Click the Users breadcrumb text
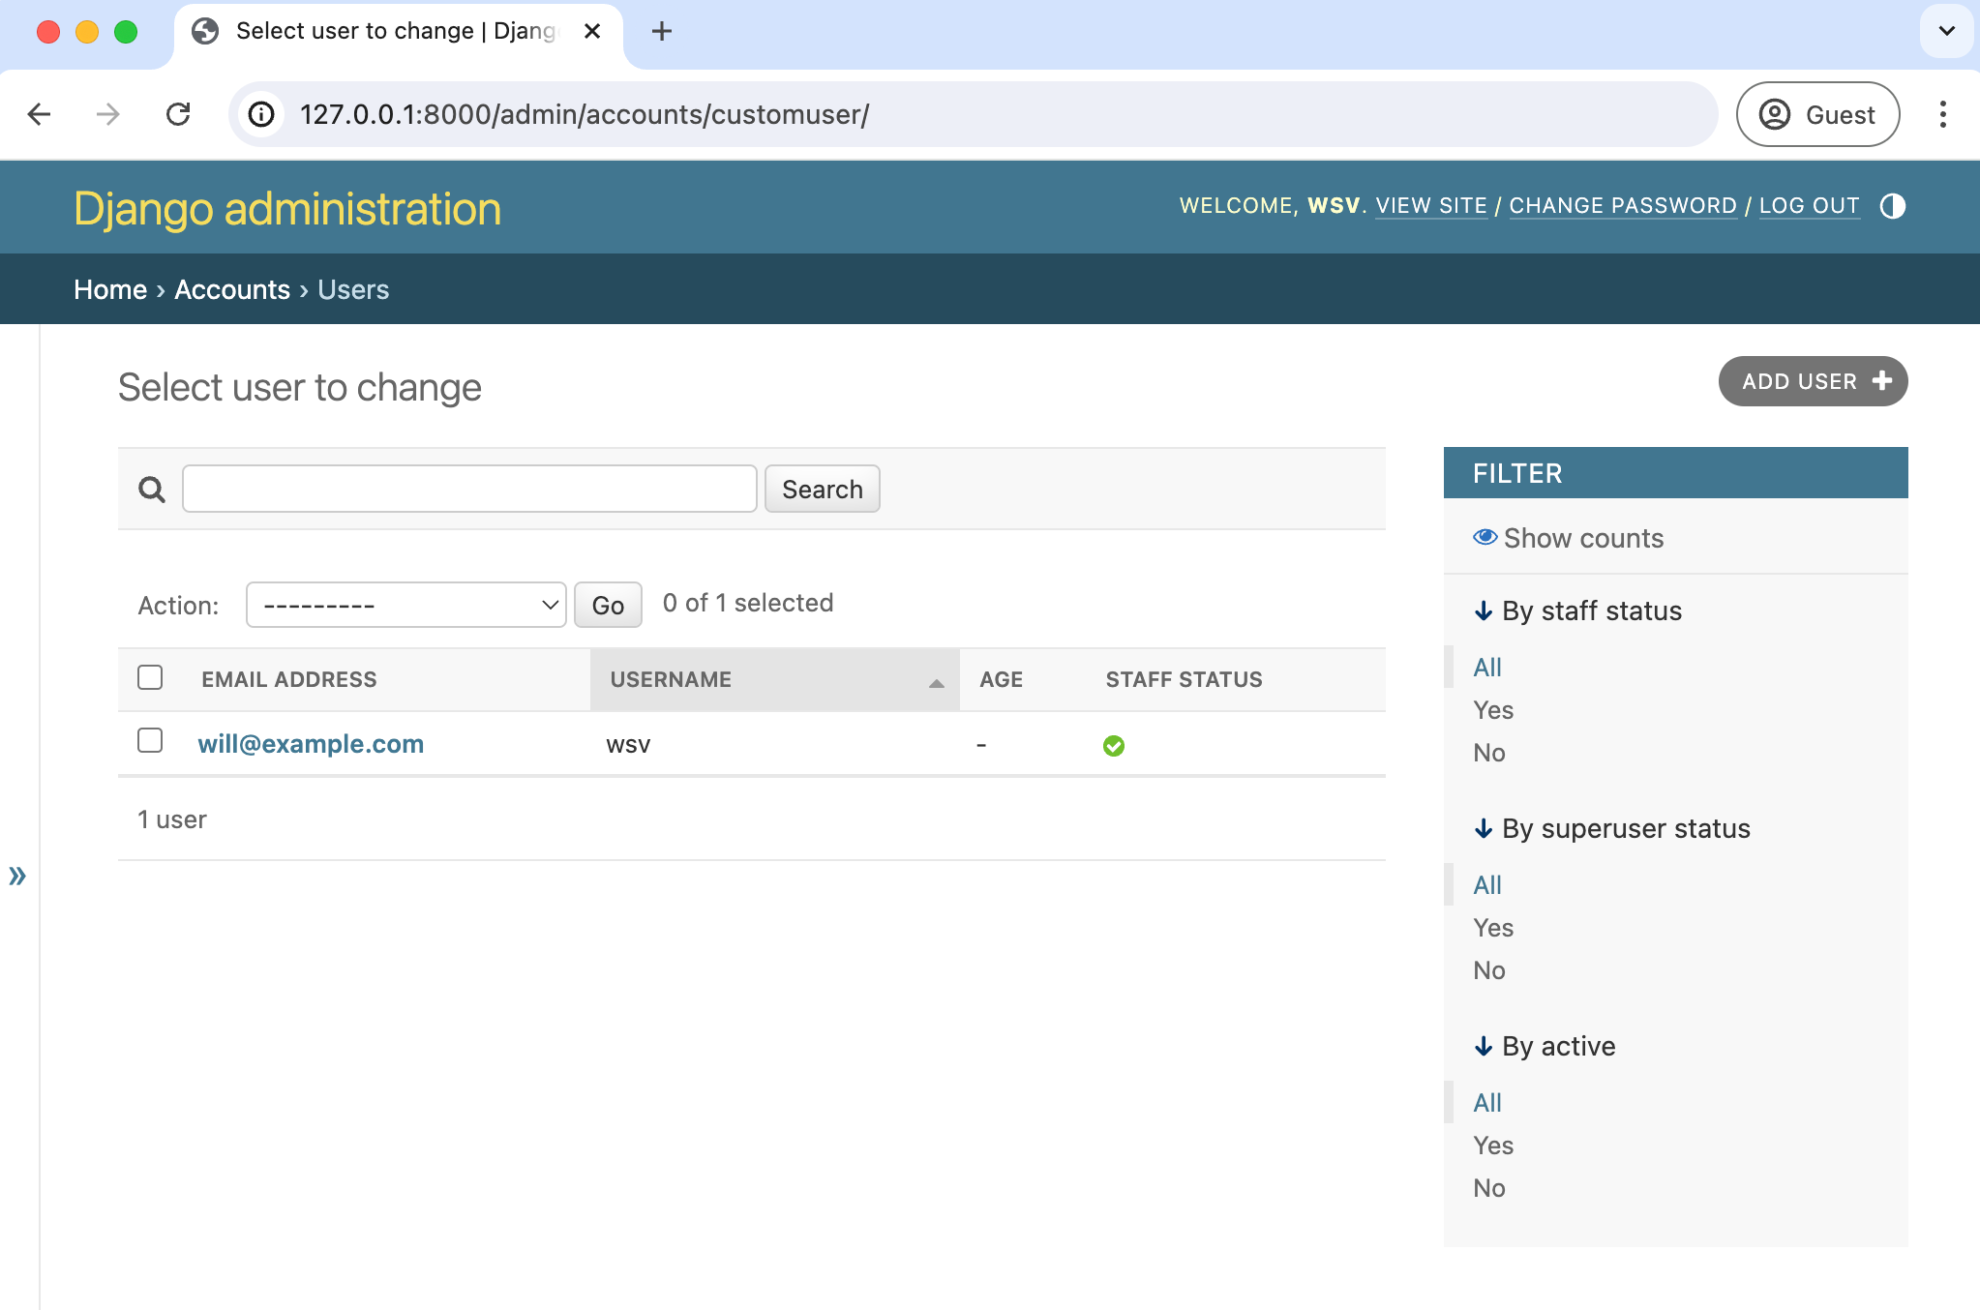 point(353,289)
